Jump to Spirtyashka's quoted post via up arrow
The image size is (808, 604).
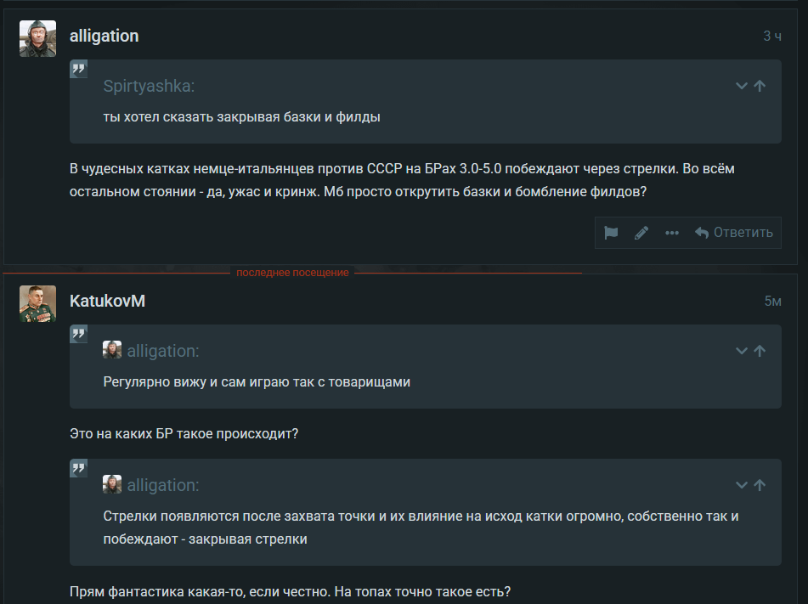760,86
